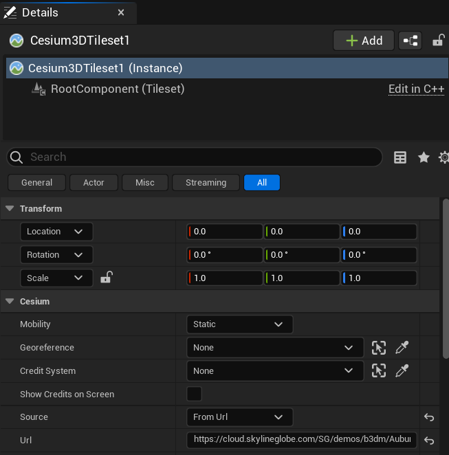Open Georeference None dropdown
Screen dimensions: 449x455
[275, 348]
